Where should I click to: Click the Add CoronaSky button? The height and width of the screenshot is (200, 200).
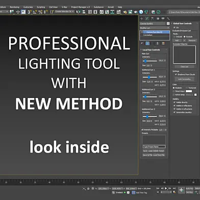184,79
